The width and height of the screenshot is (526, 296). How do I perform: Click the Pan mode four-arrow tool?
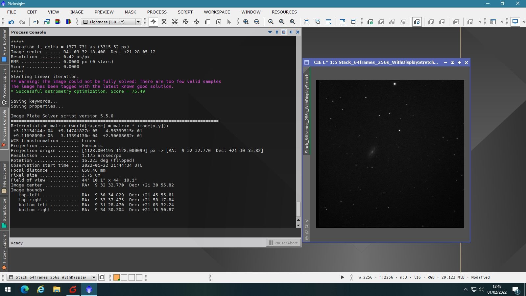point(197,22)
